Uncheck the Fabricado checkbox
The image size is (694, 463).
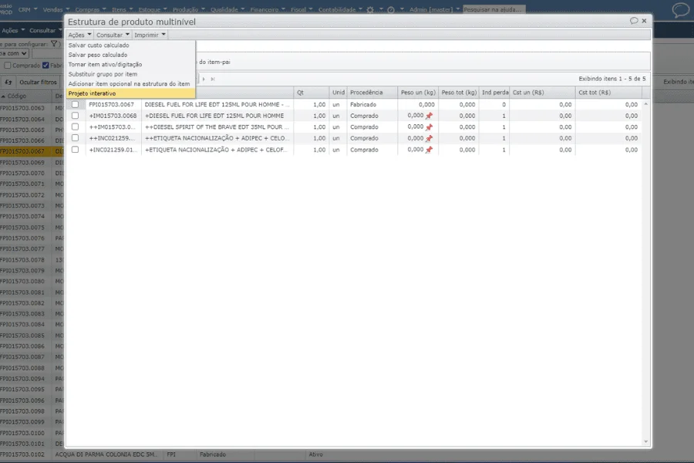click(x=46, y=66)
